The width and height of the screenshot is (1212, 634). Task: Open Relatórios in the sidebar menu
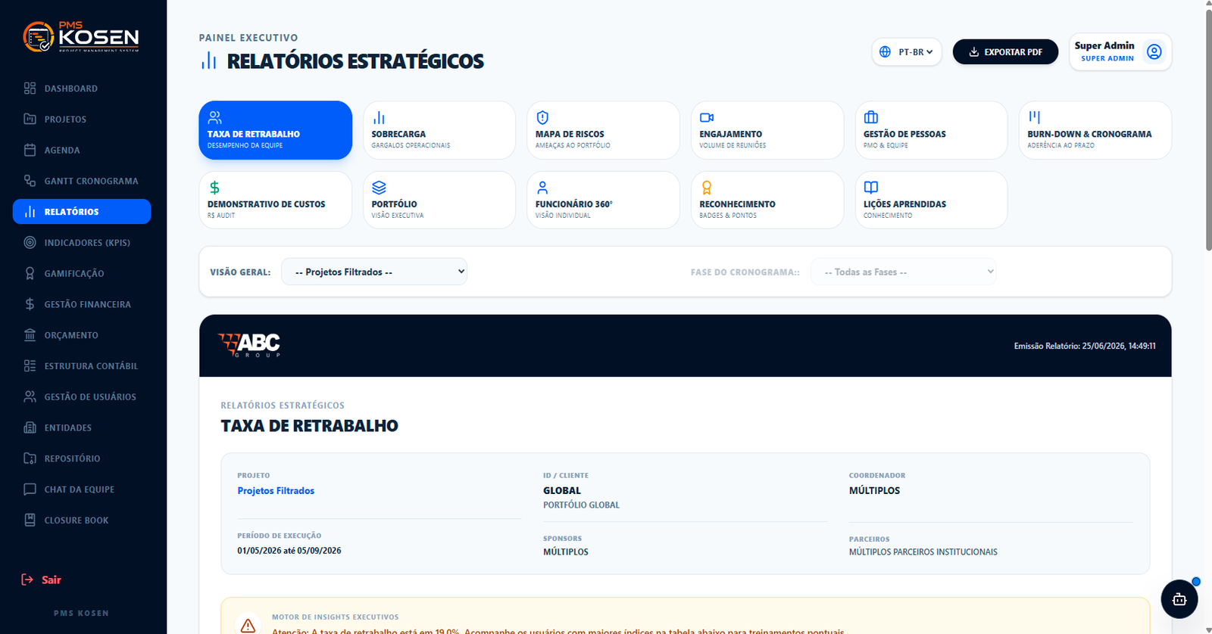coord(82,212)
